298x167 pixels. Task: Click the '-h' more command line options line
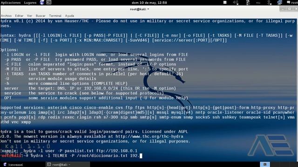66,83
